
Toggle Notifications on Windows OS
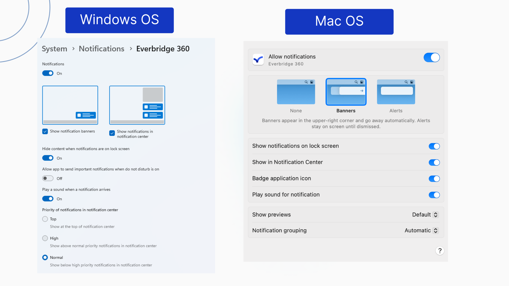(x=47, y=73)
